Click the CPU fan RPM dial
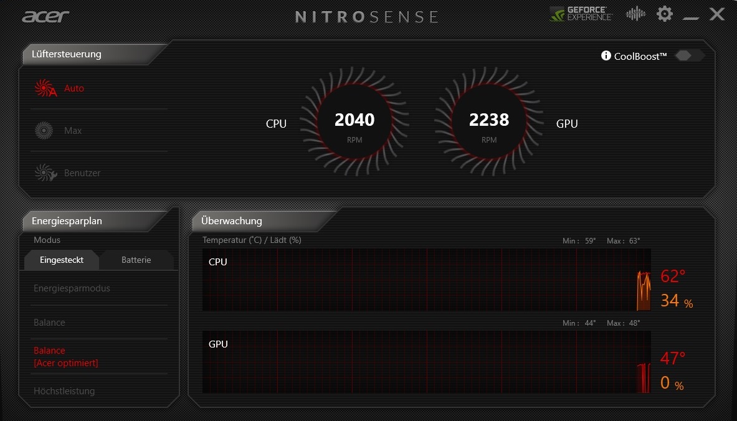Viewport: 737px width, 421px height. (x=354, y=121)
